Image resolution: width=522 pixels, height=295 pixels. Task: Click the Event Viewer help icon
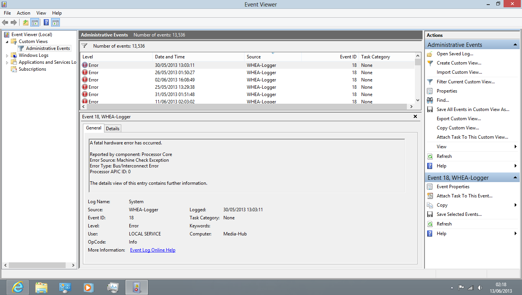(46, 22)
